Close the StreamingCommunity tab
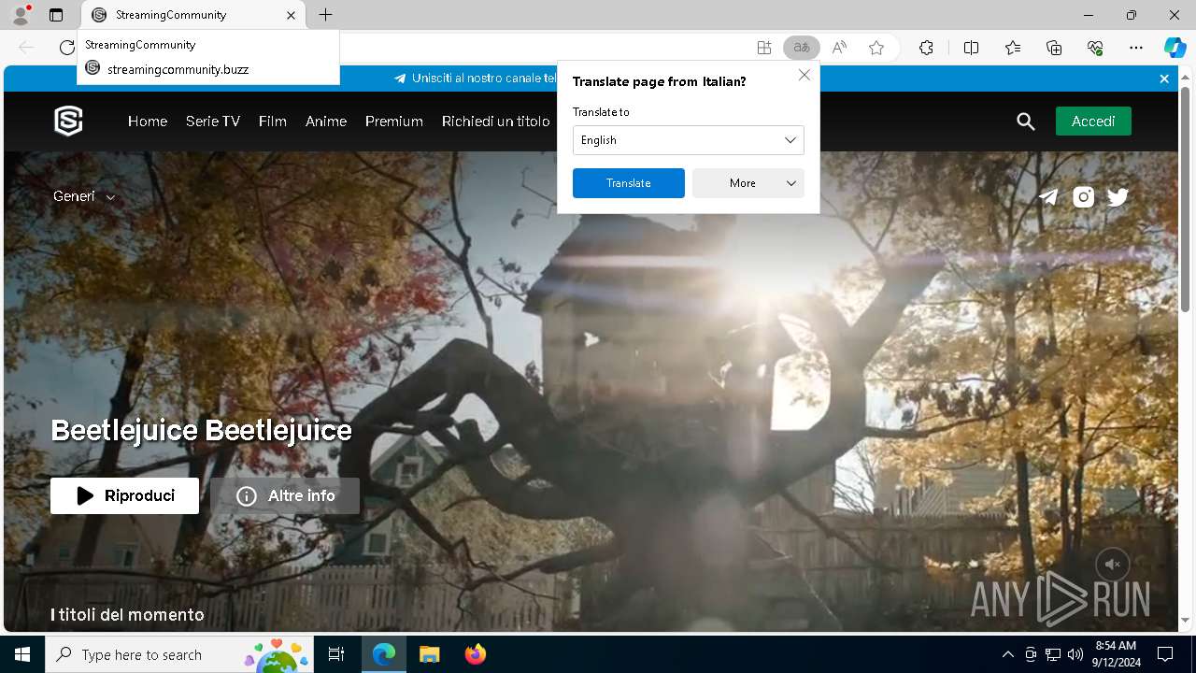This screenshot has height=673, width=1196. click(x=291, y=15)
